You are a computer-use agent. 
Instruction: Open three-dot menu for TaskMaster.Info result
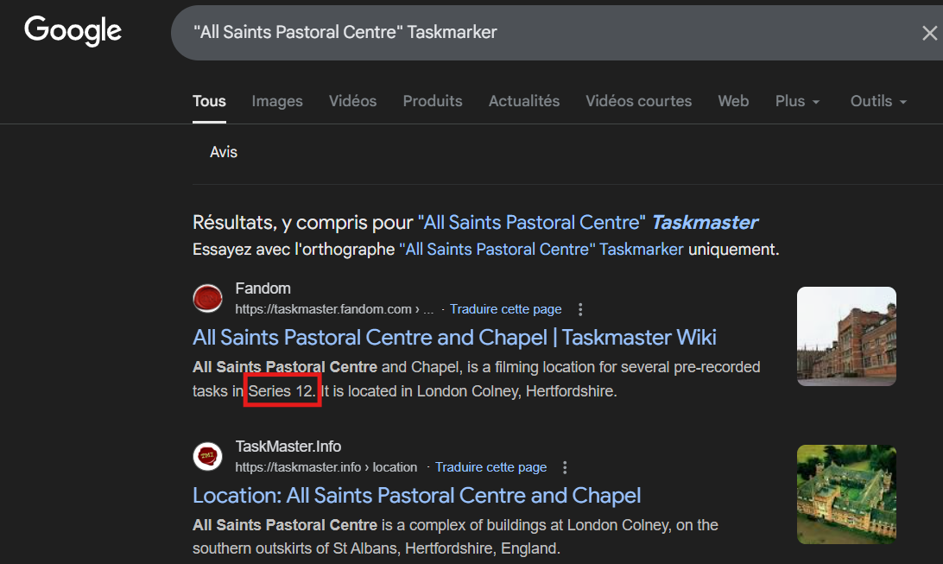coord(566,467)
